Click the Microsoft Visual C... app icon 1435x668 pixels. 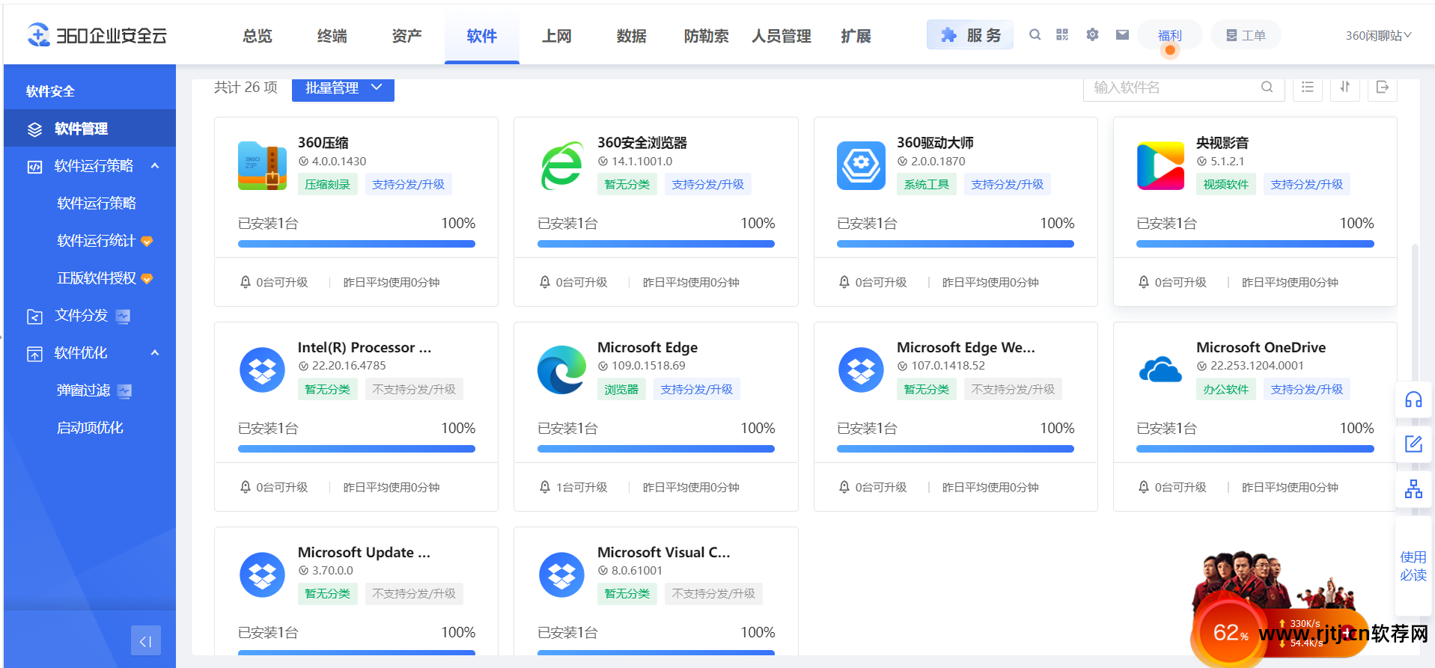click(x=561, y=575)
